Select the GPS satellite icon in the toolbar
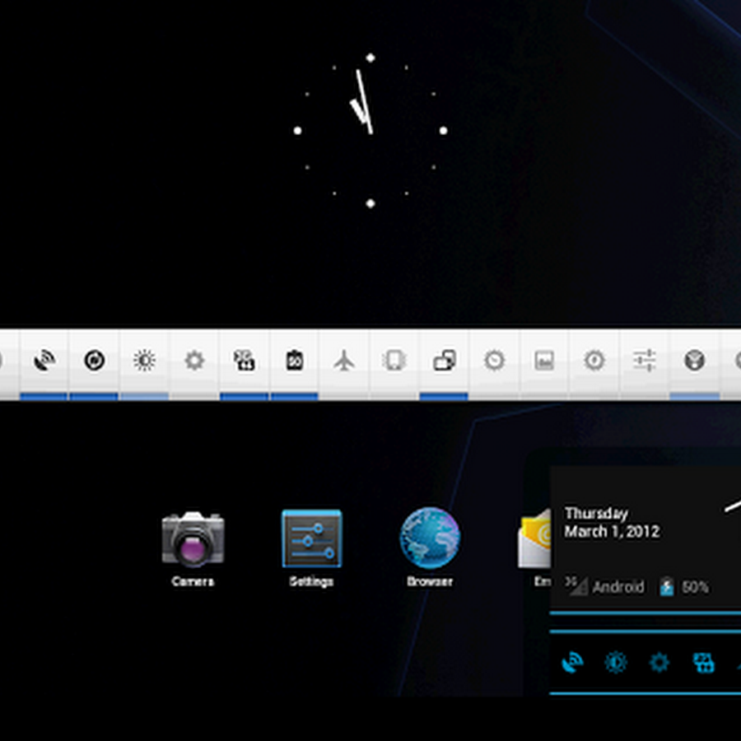This screenshot has width=741, height=741. click(x=45, y=360)
